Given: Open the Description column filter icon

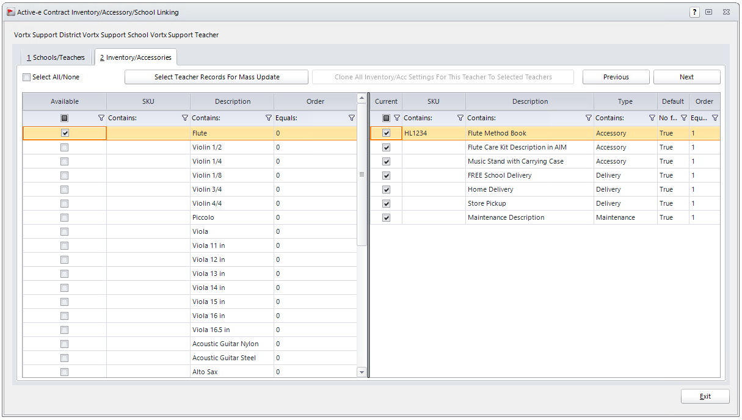Looking at the screenshot, I should [268, 117].
